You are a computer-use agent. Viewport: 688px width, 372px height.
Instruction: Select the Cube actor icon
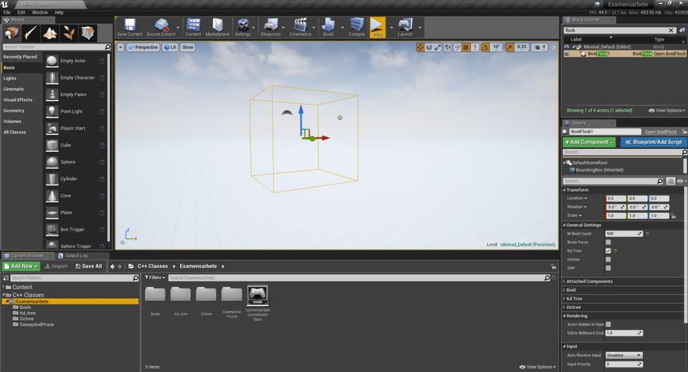[52, 145]
